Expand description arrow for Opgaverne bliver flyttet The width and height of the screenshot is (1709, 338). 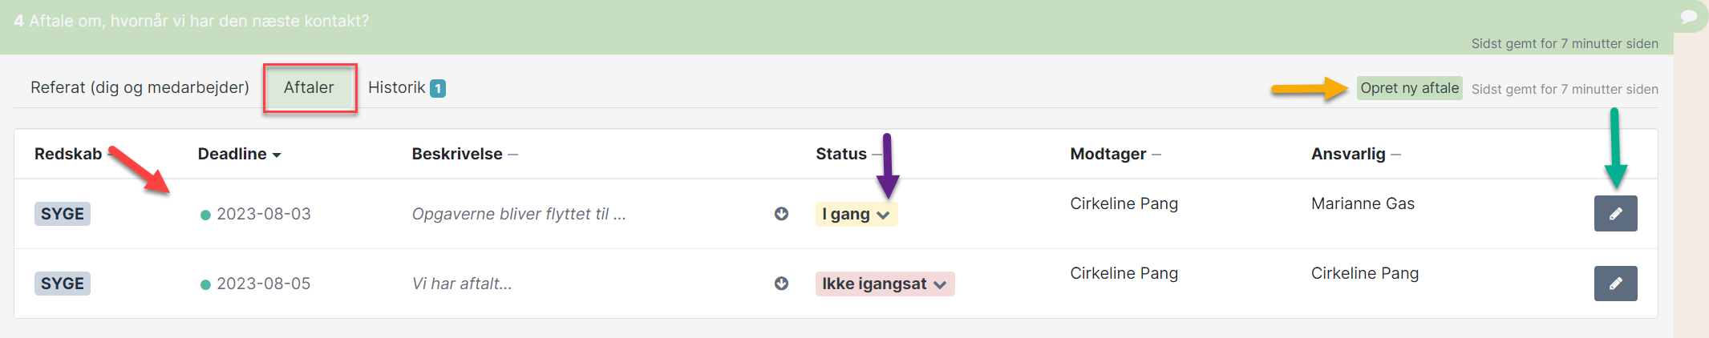tap(781, 214)
